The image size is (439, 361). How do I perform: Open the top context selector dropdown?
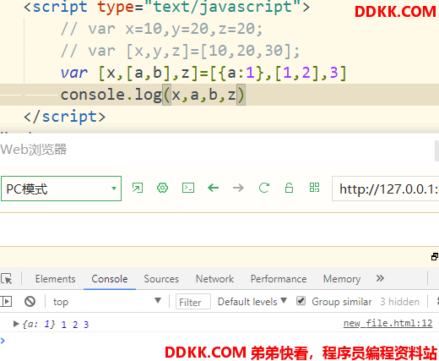coord(107,302)
